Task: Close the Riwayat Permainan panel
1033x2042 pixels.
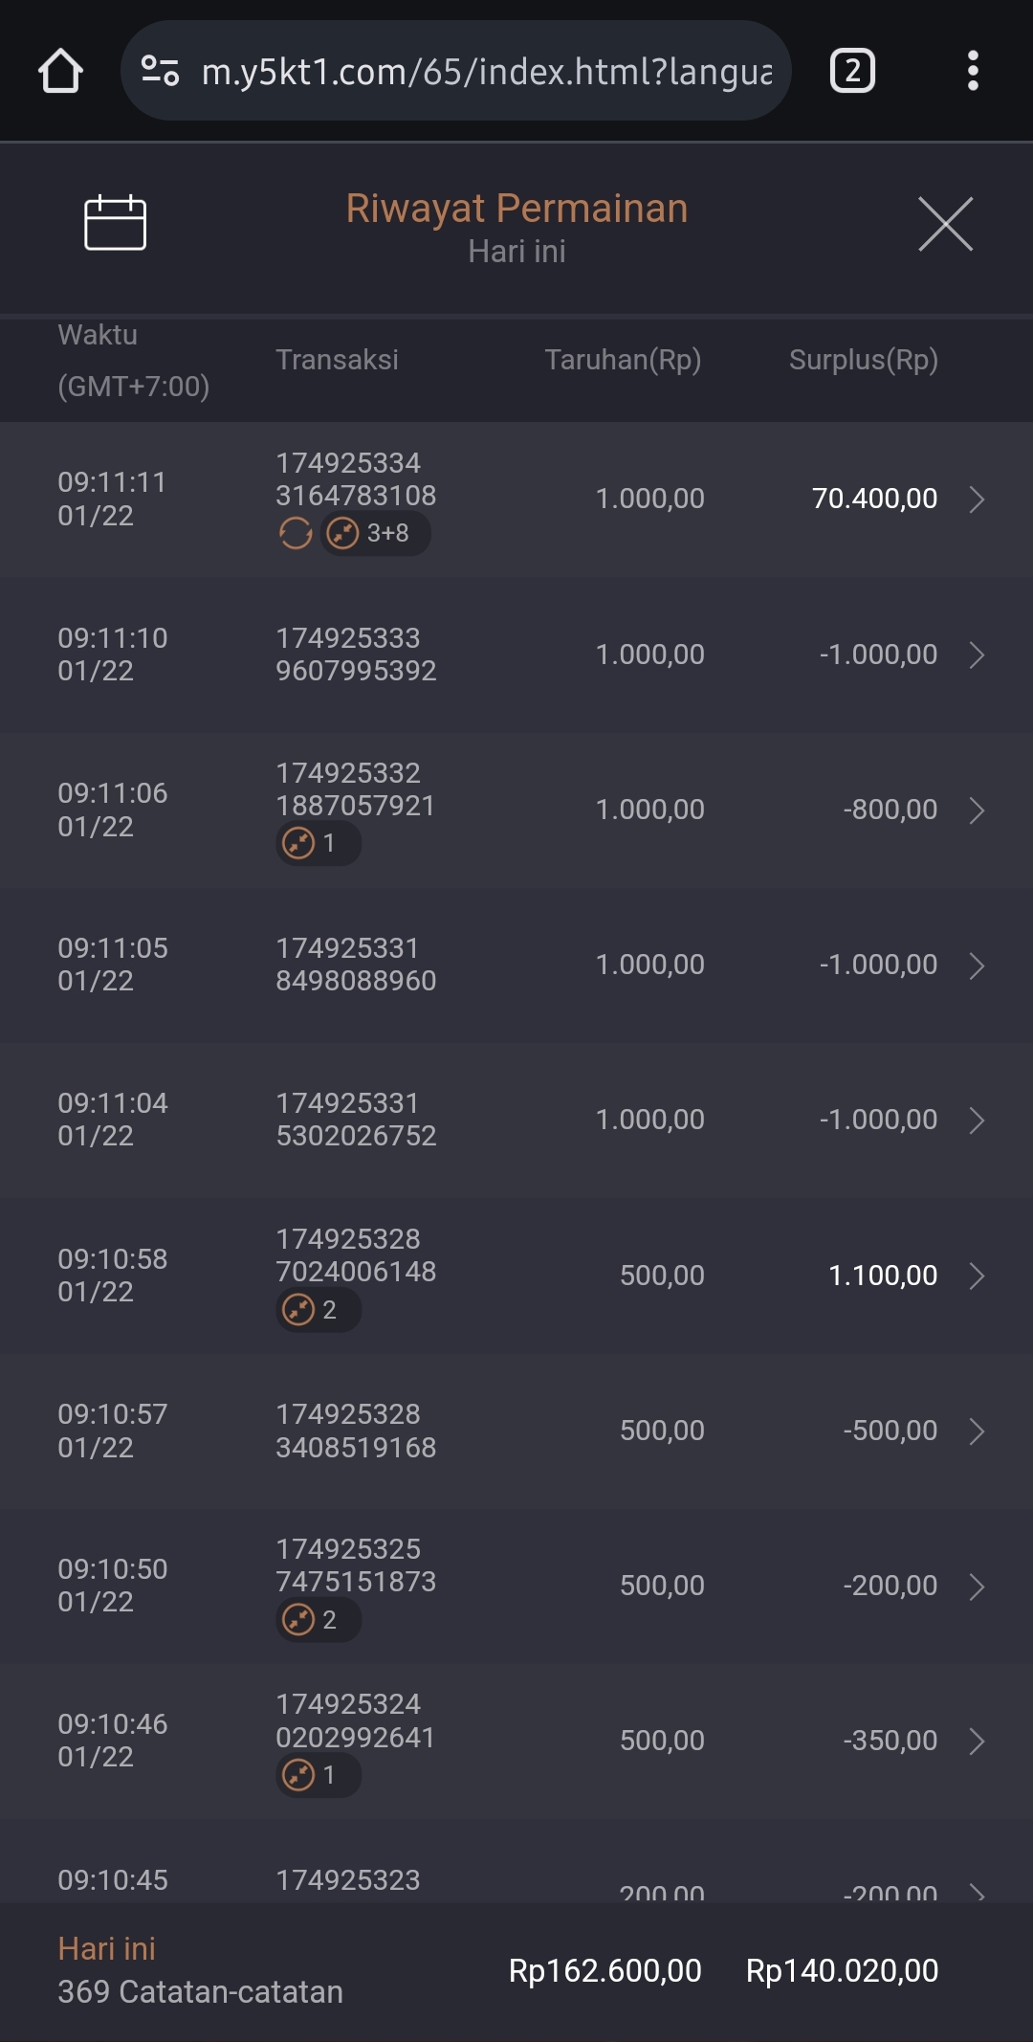Action: coord(945,224)
